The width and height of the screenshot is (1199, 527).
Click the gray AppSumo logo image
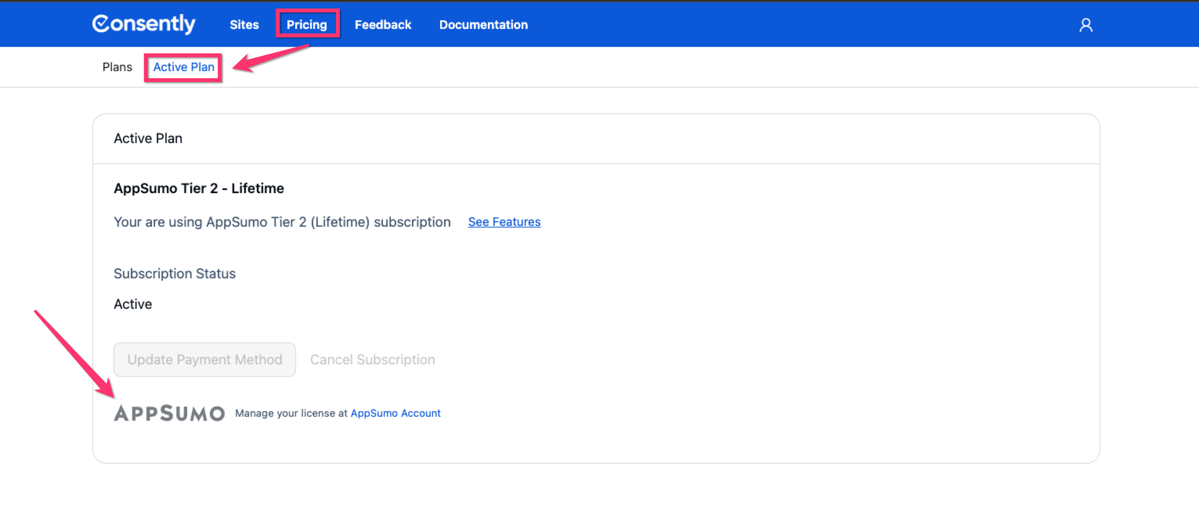point(170,413)
